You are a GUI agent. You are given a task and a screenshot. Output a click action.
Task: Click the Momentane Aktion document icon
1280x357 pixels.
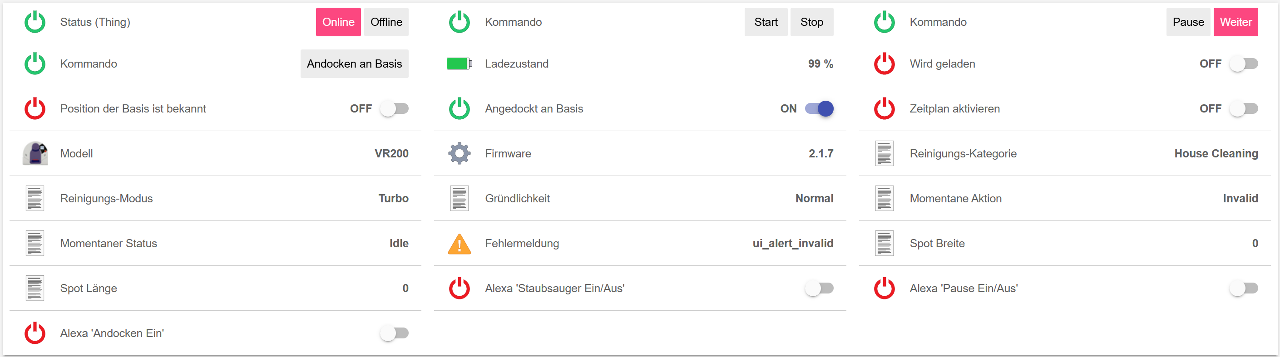point(884,199)
